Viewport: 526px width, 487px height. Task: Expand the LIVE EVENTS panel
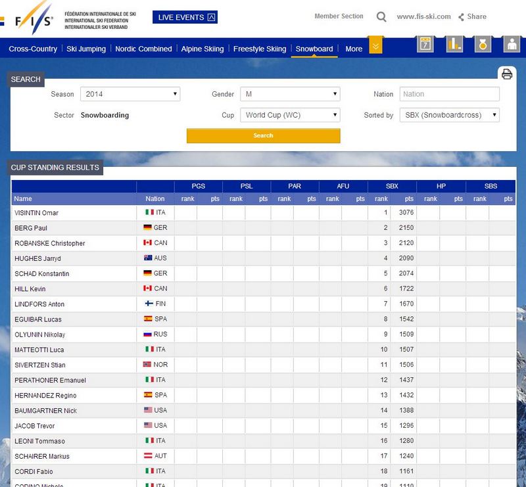(185, 17)
